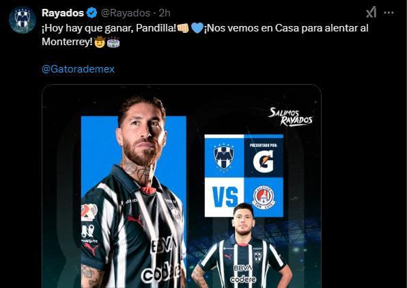This screenshot has width=407, height=288.
Task: Click the tweet text starting ¡Hoy hay que ganar
Action: [205, 35]
